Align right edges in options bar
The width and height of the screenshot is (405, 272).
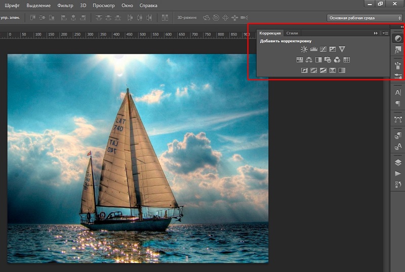[x=83, y=18]
